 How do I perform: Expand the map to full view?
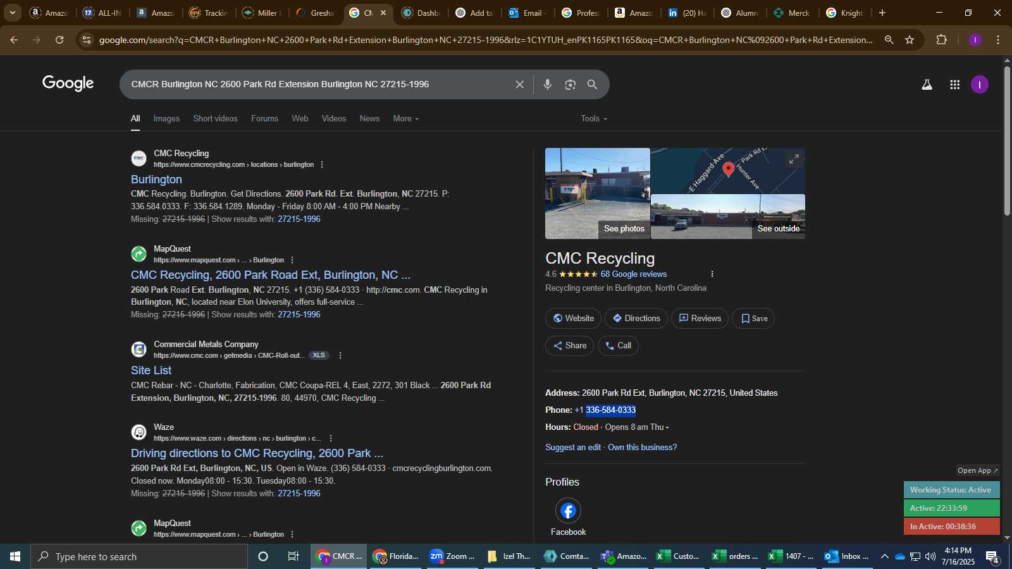pyautogui.click(x=794, y=159)
